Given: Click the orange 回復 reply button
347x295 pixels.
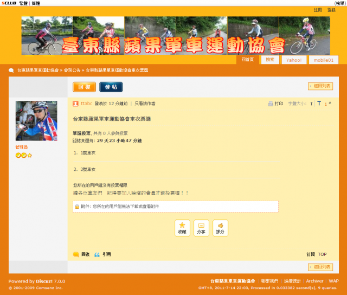Looking at the screenshot, I should click(x=85, y=87).
